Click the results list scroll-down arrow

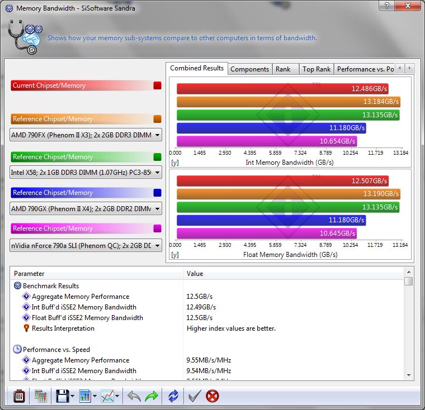coord(409,375)
